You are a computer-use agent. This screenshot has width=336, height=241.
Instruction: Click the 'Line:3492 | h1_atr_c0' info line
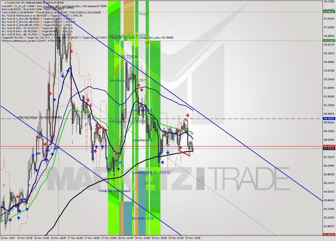coord(54,6)
